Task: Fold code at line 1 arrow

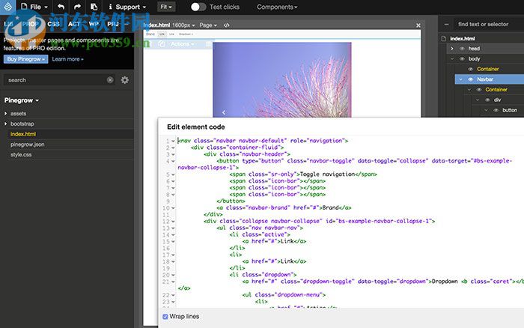Action: pyautogui.click(x=173, y=141)
